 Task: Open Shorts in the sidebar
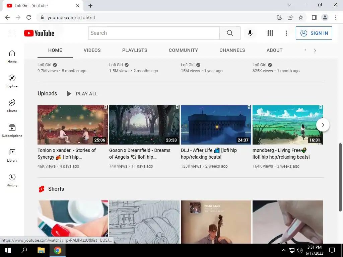coord(12,106)
